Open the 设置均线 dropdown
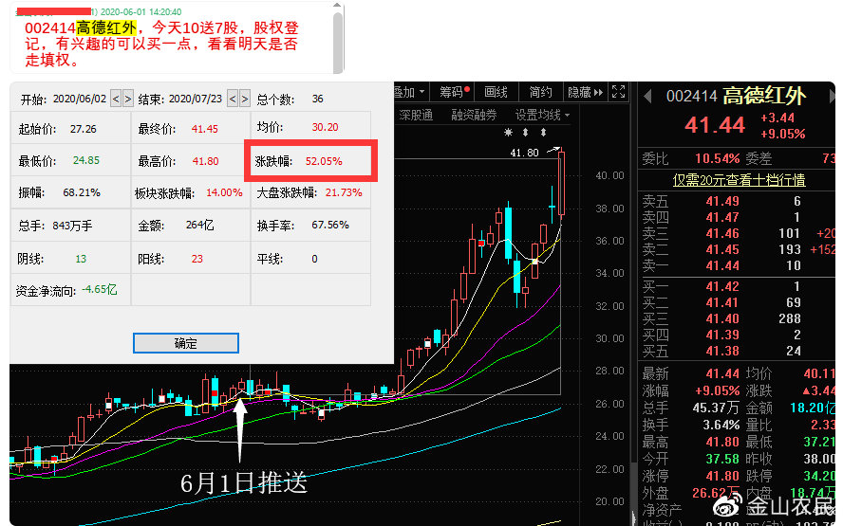 point(542,115)
